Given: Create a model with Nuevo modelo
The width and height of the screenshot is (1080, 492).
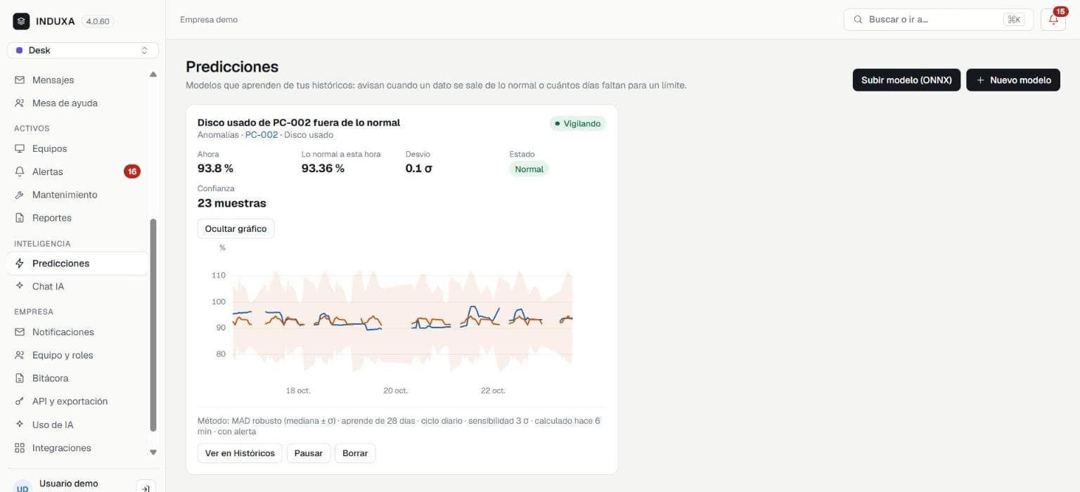Looking at the screenshot, I should coord(1013,80).
